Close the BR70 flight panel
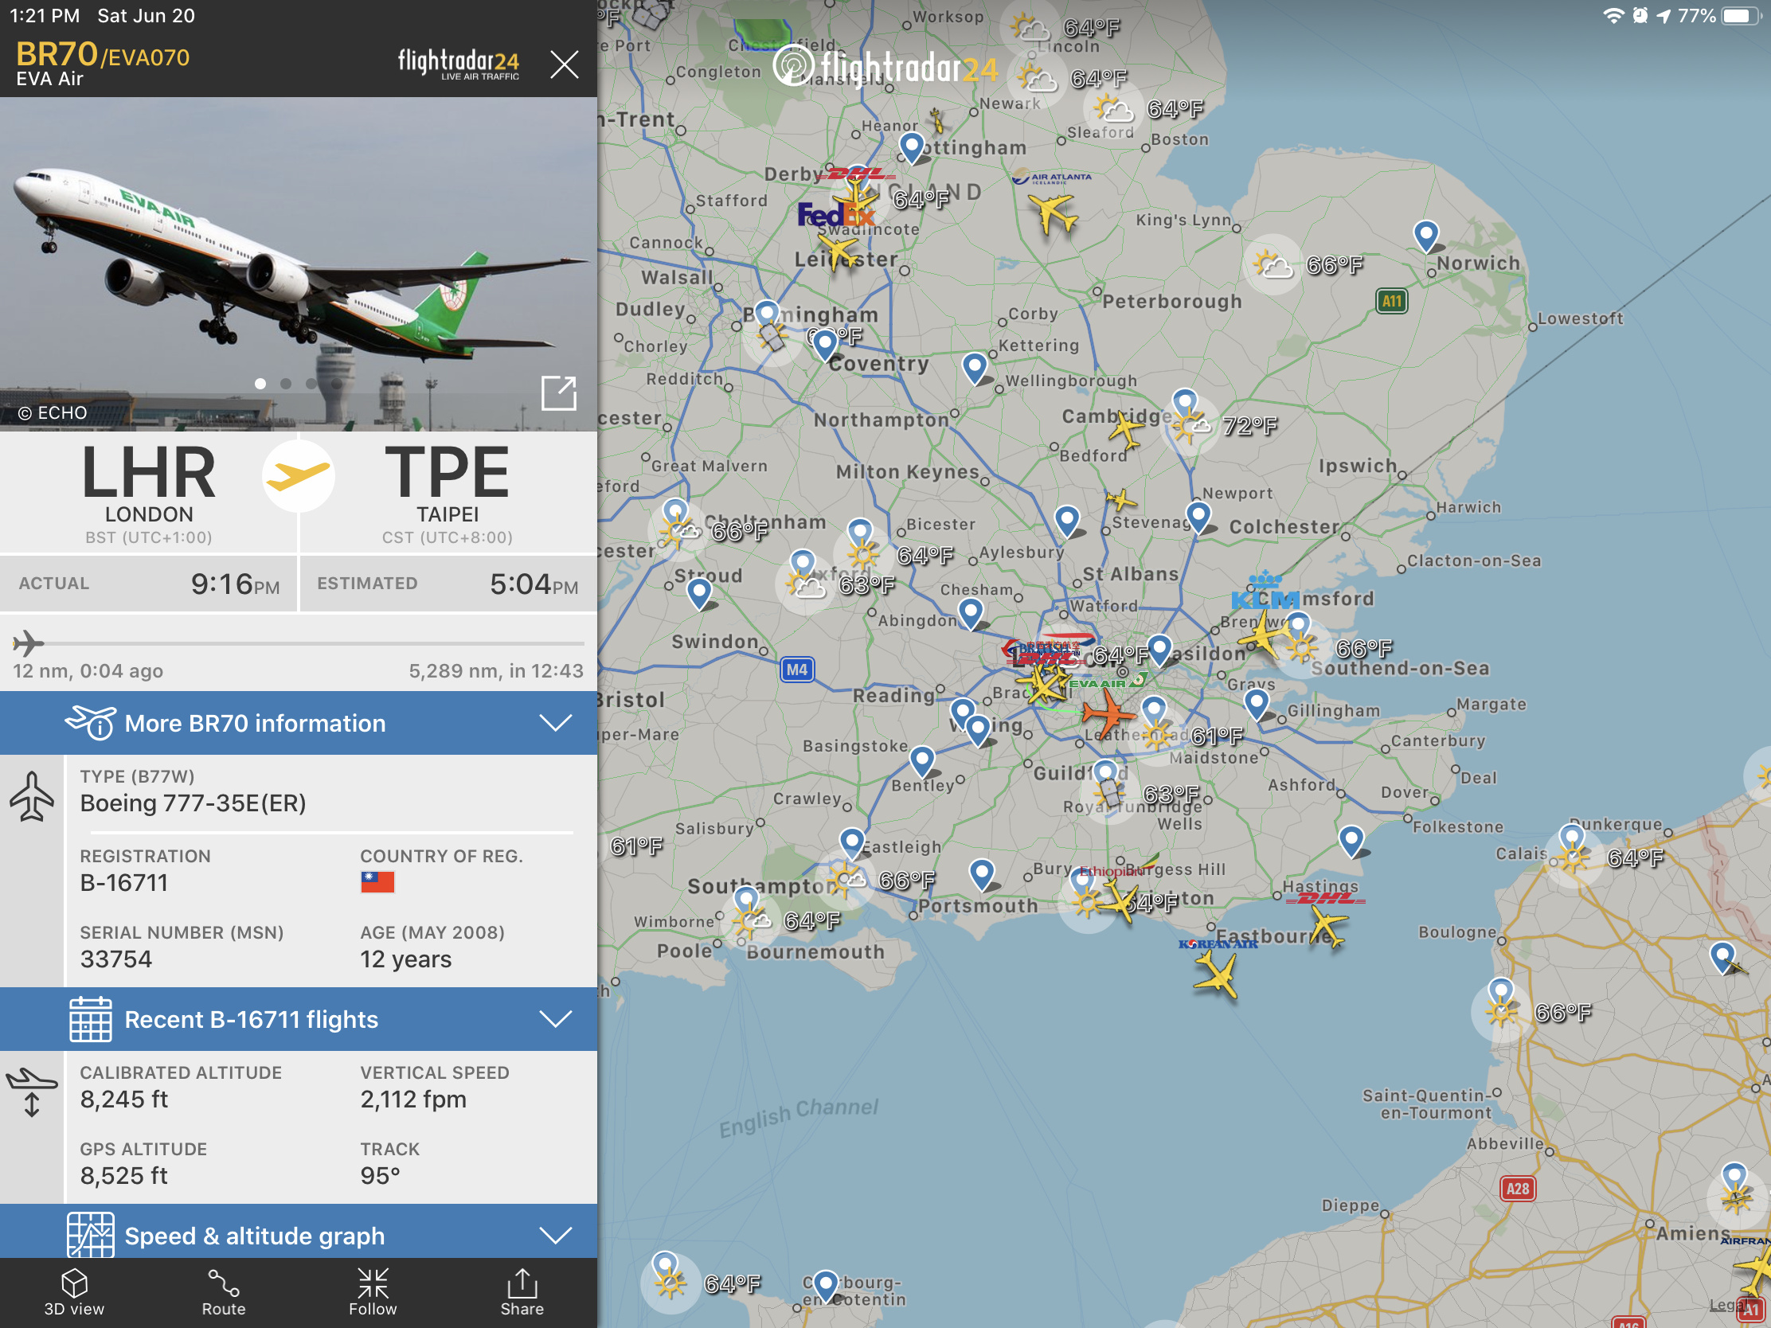This screenshot has width=1771, height=1328. 564,64
